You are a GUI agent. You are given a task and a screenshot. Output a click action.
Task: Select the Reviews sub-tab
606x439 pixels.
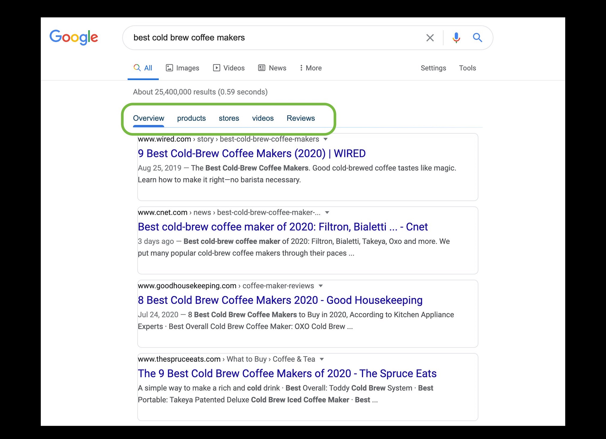(301, 118)
